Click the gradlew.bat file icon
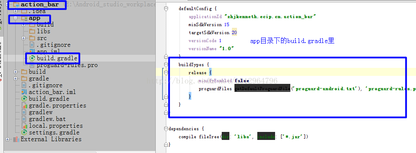Viewport: 416px width, 153px height. click(x=24, y=119)
